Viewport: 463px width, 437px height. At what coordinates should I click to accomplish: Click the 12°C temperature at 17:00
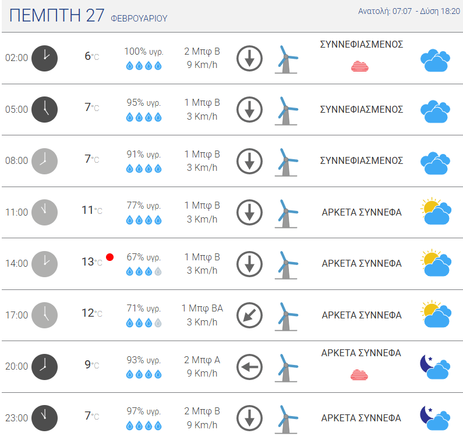click(92, 313)
